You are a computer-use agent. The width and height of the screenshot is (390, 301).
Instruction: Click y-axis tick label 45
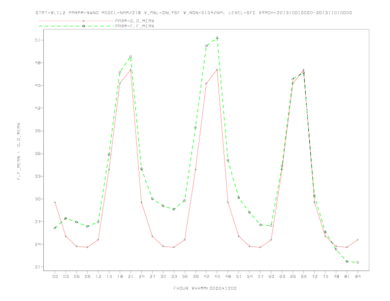click(37, 86)
